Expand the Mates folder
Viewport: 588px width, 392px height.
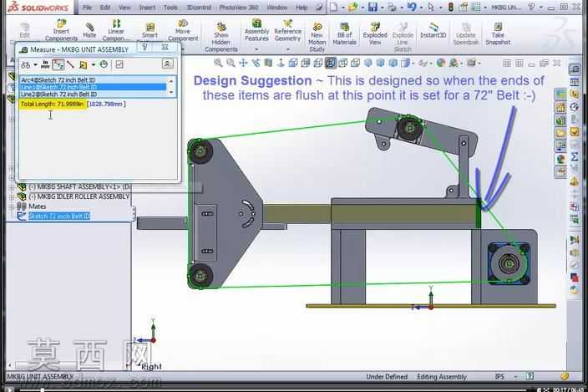pyautogui.click(x=12, y=206)
